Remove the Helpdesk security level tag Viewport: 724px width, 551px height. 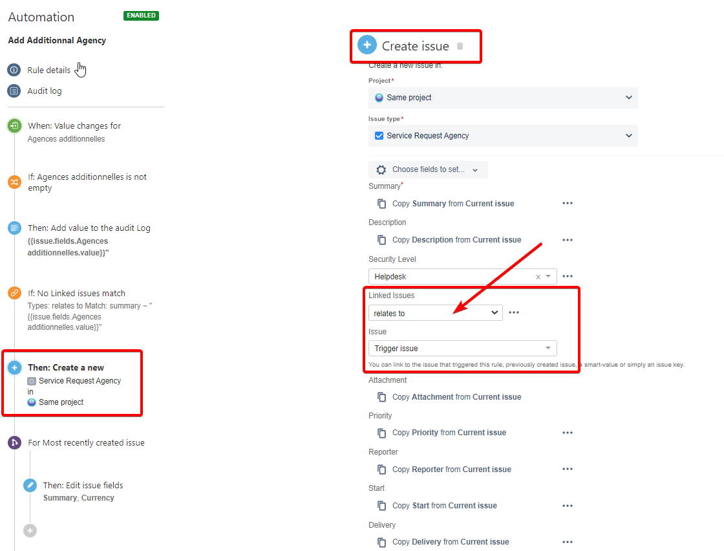[x=539, y=276]
